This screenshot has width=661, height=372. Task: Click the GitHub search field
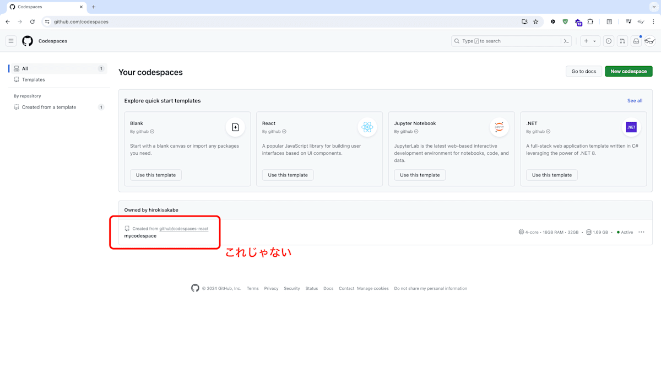click(511, 41)
